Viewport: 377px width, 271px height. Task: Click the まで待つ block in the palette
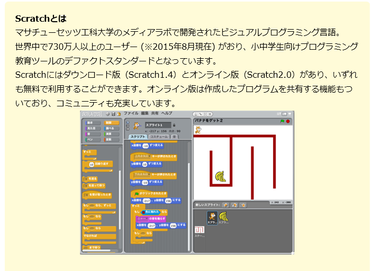[92, 248]
